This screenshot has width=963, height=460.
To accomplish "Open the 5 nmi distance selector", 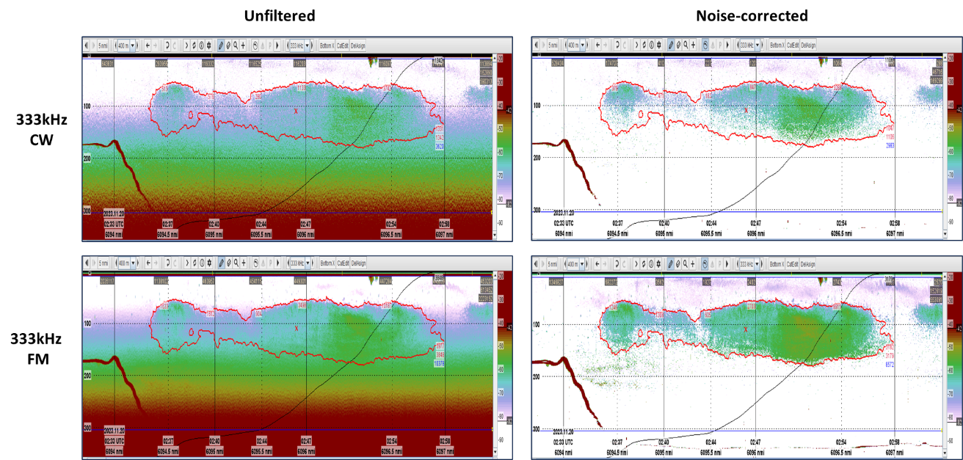I will (101, 45).
